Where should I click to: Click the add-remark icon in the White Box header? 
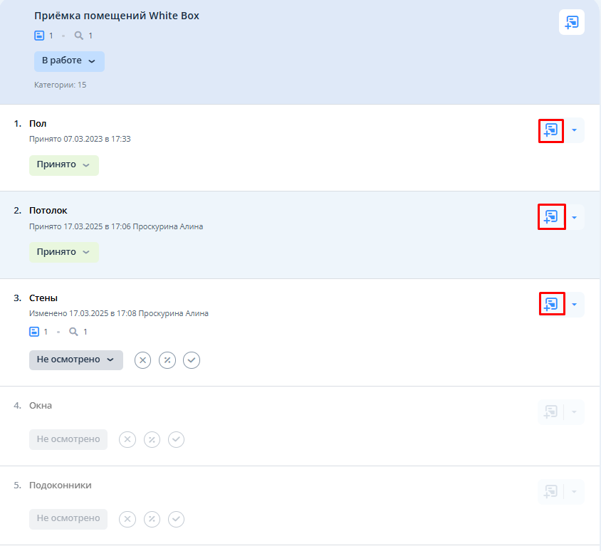tap(571, 23)
